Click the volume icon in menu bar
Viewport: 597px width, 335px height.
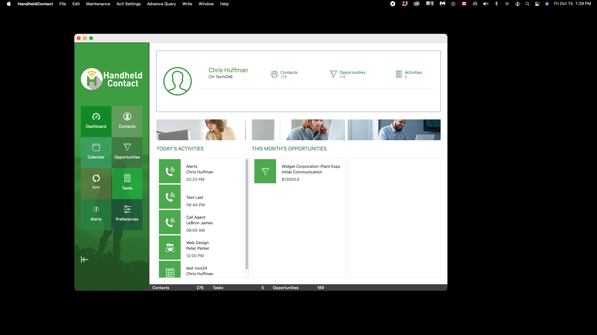click(486, 4)
